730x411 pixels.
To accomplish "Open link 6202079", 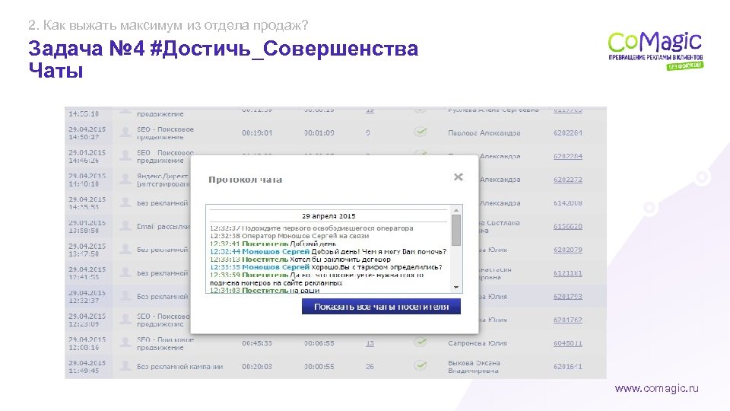I will (567, 250).
